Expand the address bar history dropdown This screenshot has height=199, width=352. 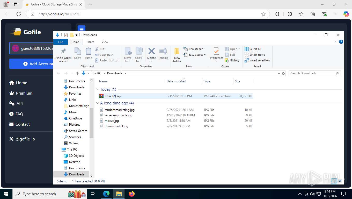279,73
